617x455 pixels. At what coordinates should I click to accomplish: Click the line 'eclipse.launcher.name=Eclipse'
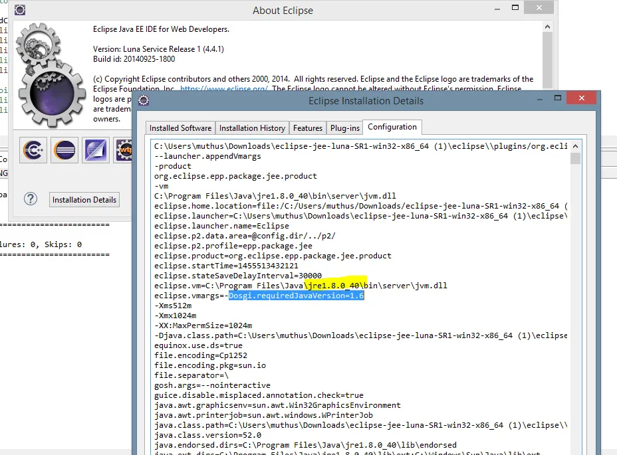221,226
